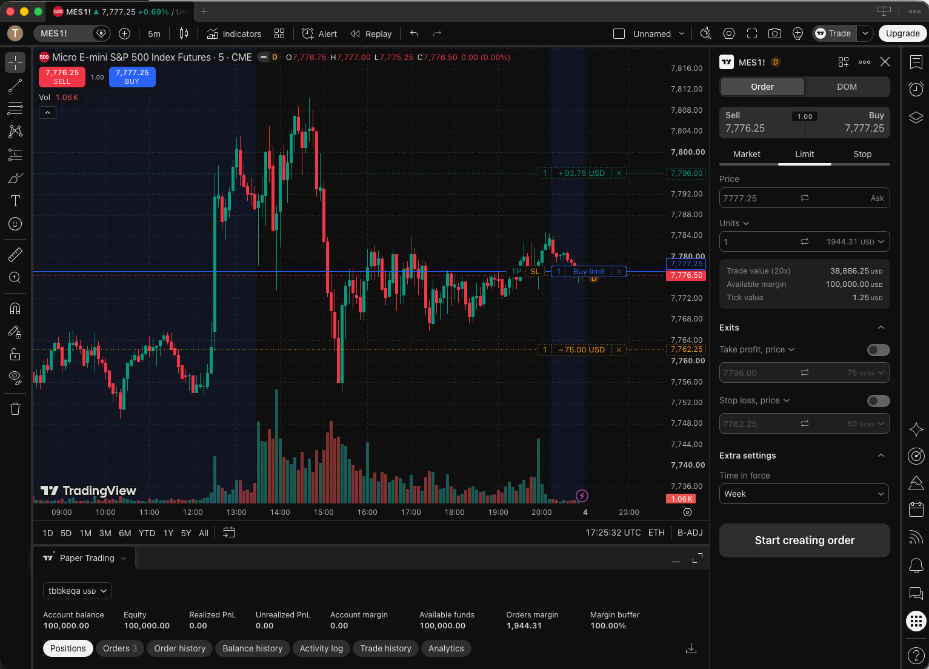Open indicator templates grid

pos(279,33)
